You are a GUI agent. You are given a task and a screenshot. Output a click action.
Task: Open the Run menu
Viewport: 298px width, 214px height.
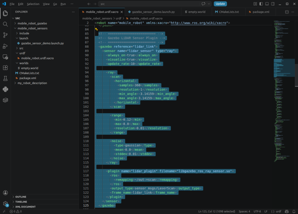click(63, 4)
